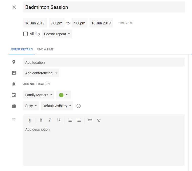Enable the All day checkbox
The width and height of the screenshot is (192, 171).
(25, 34)
